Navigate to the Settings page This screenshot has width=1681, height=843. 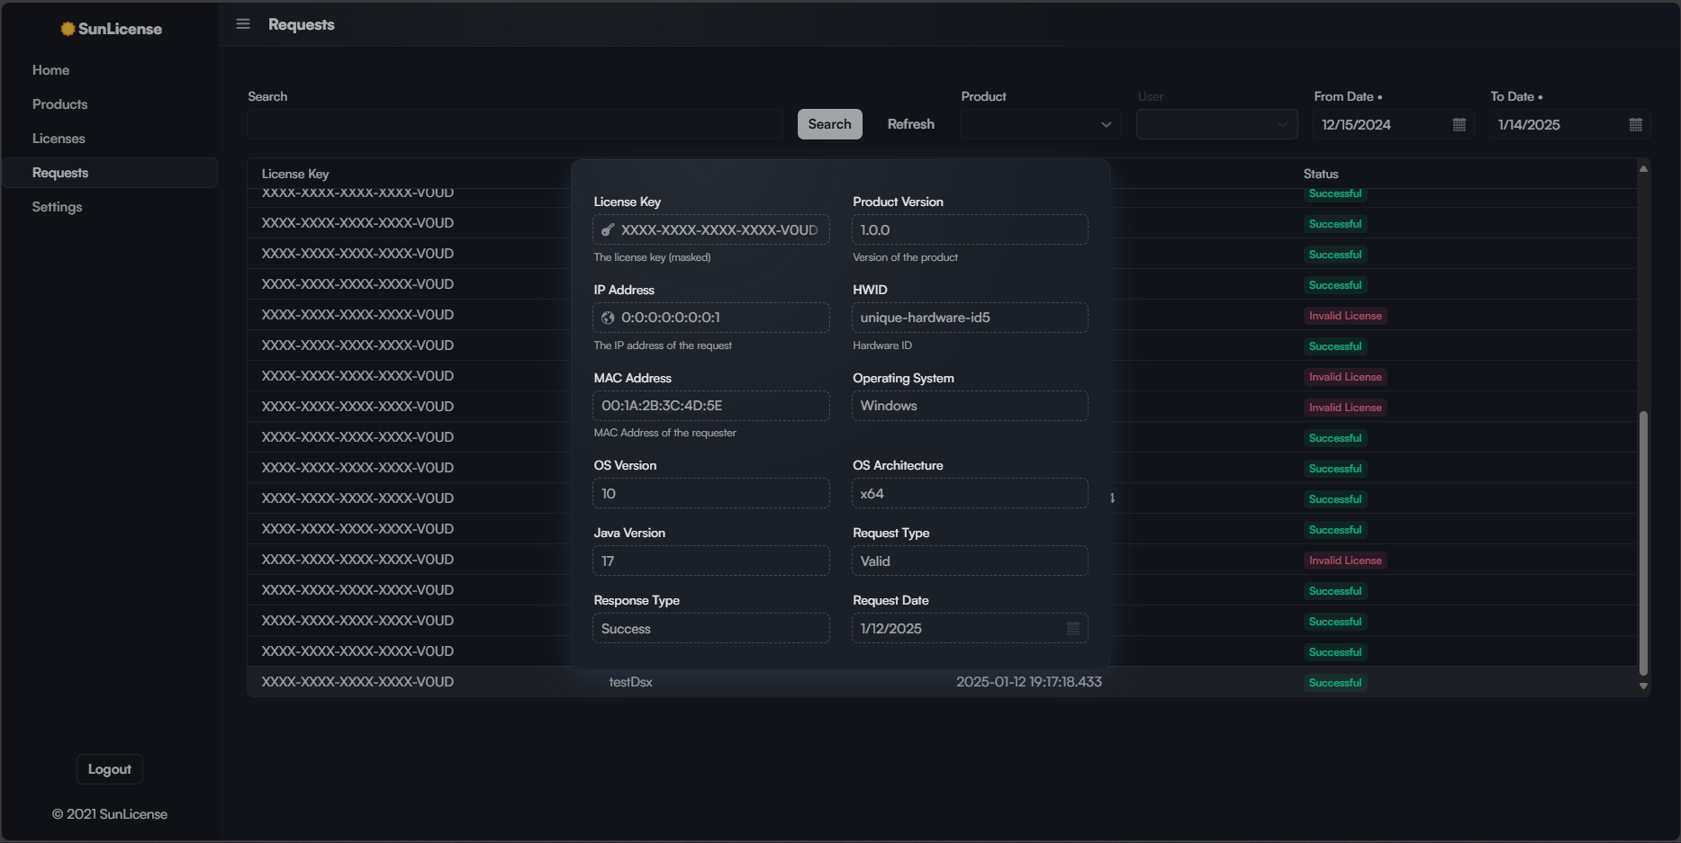tap(57, 207)
